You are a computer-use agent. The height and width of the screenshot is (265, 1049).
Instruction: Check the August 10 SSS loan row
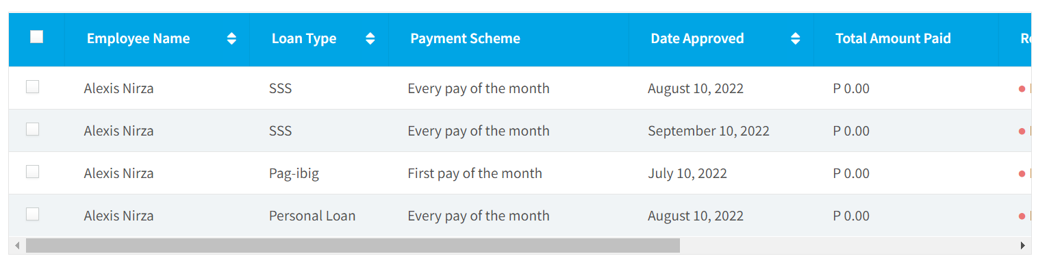tap(33, 87)
